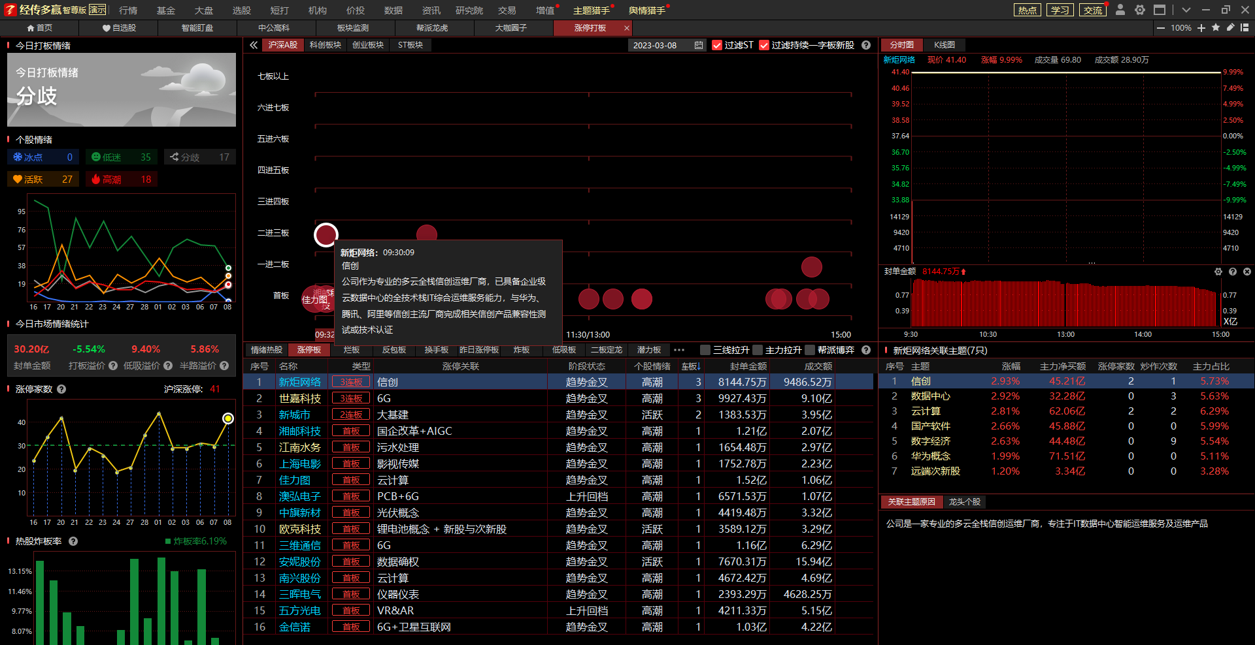
Task: Click help icon of 封单金额 chart
Action: click(1233, 272)
